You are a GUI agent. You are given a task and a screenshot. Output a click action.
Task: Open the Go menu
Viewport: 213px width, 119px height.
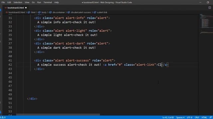pyautogui.click(x=33, y=2)
